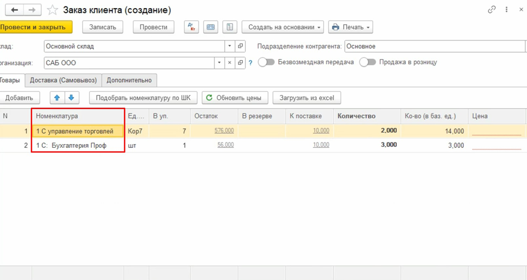Screen dimensions: 527x280
Task: Click the В резерве column header
Action: [262, 116]
